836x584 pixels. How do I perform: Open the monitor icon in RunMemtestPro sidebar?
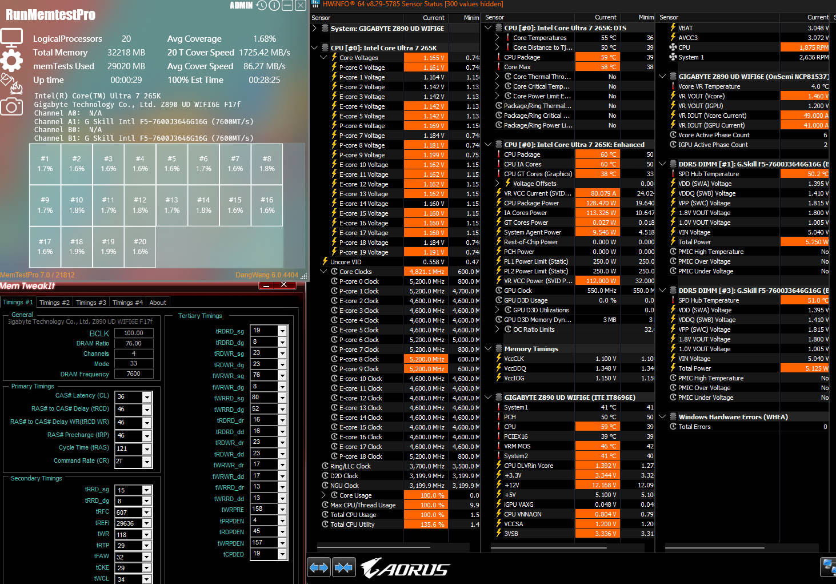click(x=12, y=37)
